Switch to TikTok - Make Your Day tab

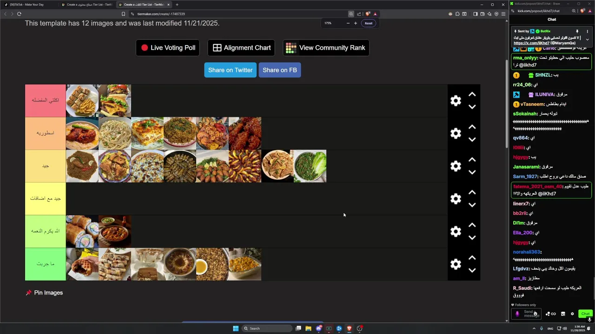[29, 5]
